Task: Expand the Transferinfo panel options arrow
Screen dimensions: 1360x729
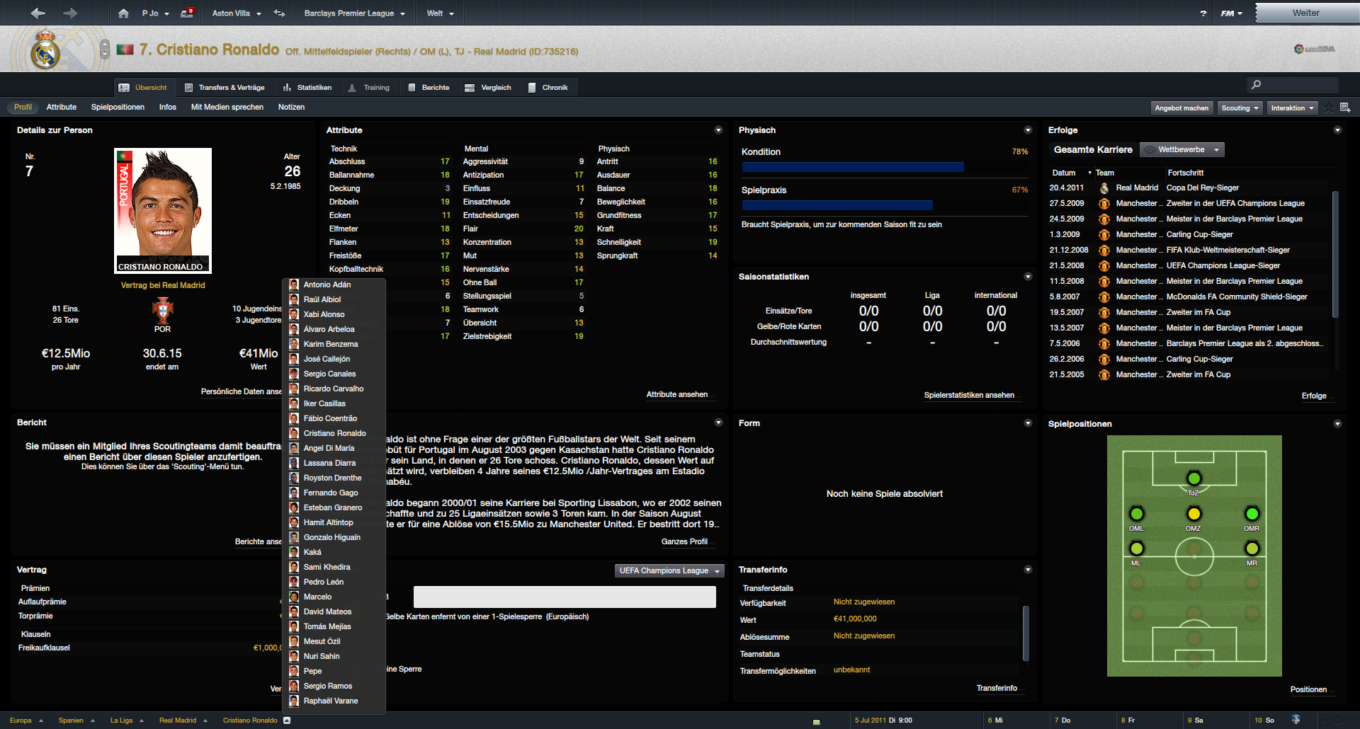Action: click(x=1028, y=570)
